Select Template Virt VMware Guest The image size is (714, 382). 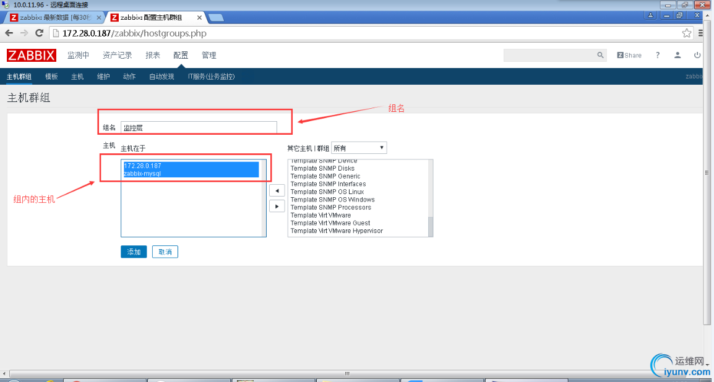tap(330, 223)
